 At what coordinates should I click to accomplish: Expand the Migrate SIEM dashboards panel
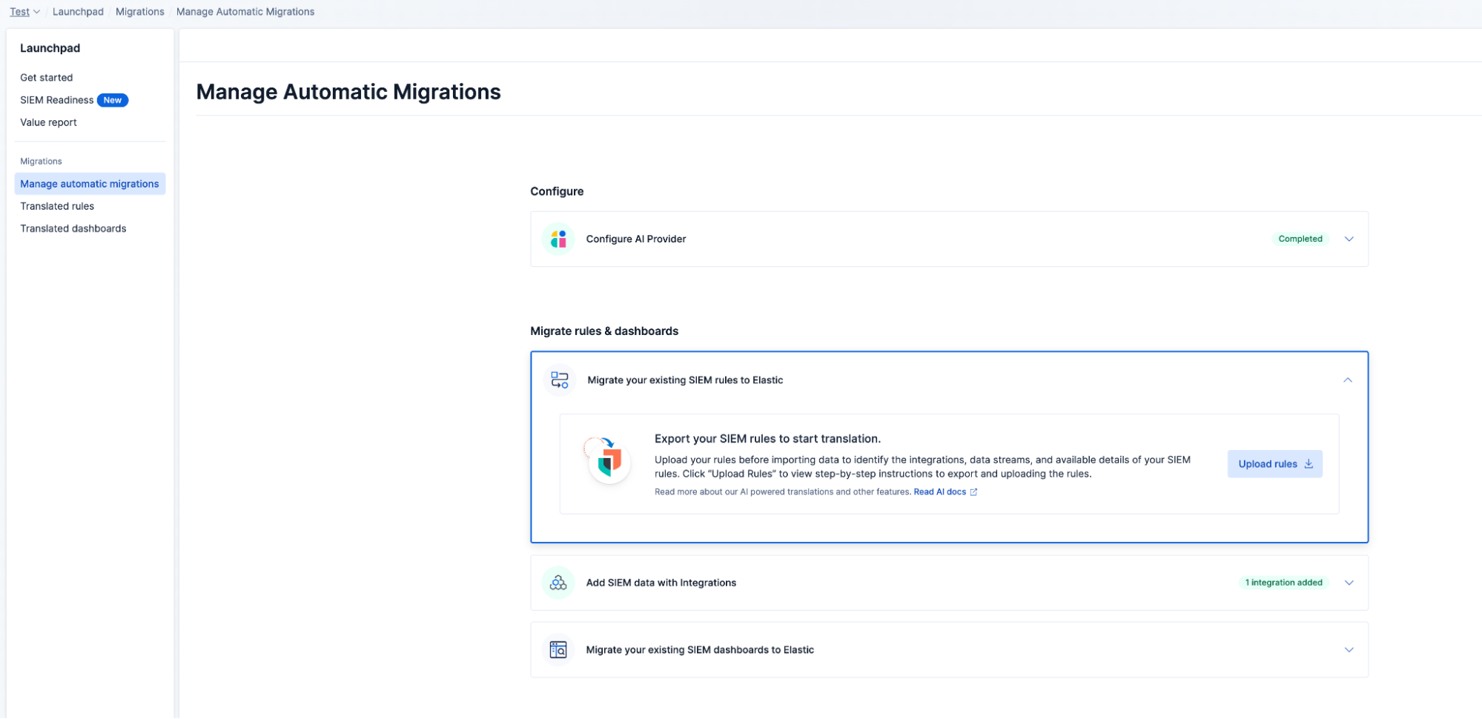click(1349, 650)
